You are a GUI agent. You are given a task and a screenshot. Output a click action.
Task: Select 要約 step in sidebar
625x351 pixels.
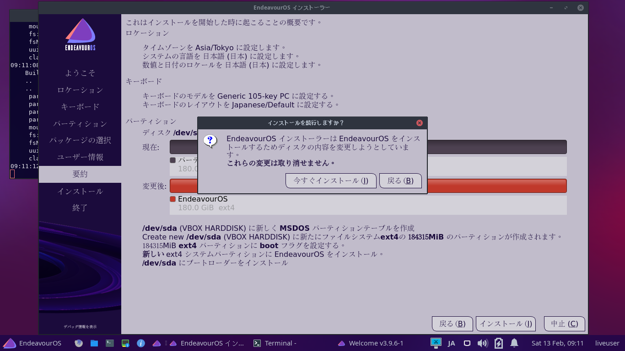[x=80, y=174]
